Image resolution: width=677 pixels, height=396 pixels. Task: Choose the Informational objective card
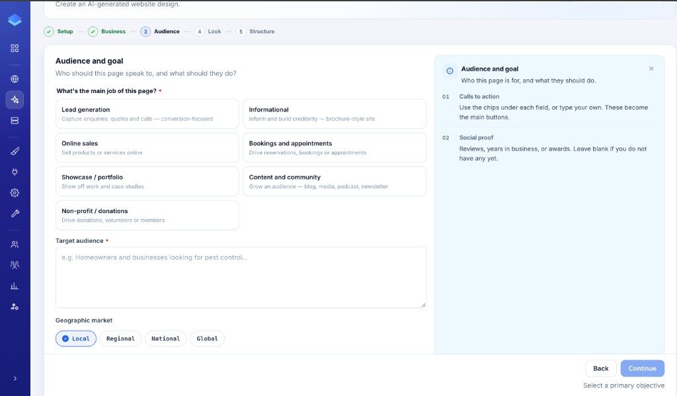tap(335, 114)
